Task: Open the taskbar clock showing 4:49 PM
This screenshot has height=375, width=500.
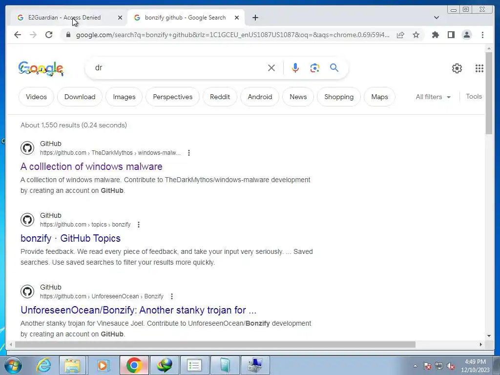Action: (475, 366)
